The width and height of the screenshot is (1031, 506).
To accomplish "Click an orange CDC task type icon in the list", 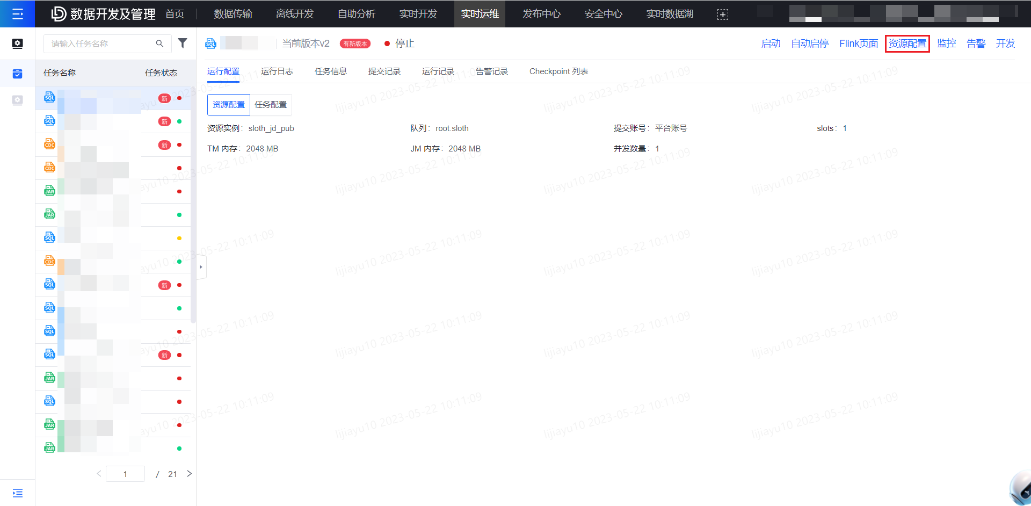I will coord(49,144).
